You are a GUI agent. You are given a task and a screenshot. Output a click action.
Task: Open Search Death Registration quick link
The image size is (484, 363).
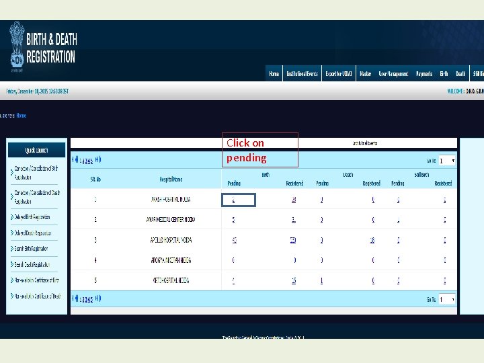(x=32, y=265)
